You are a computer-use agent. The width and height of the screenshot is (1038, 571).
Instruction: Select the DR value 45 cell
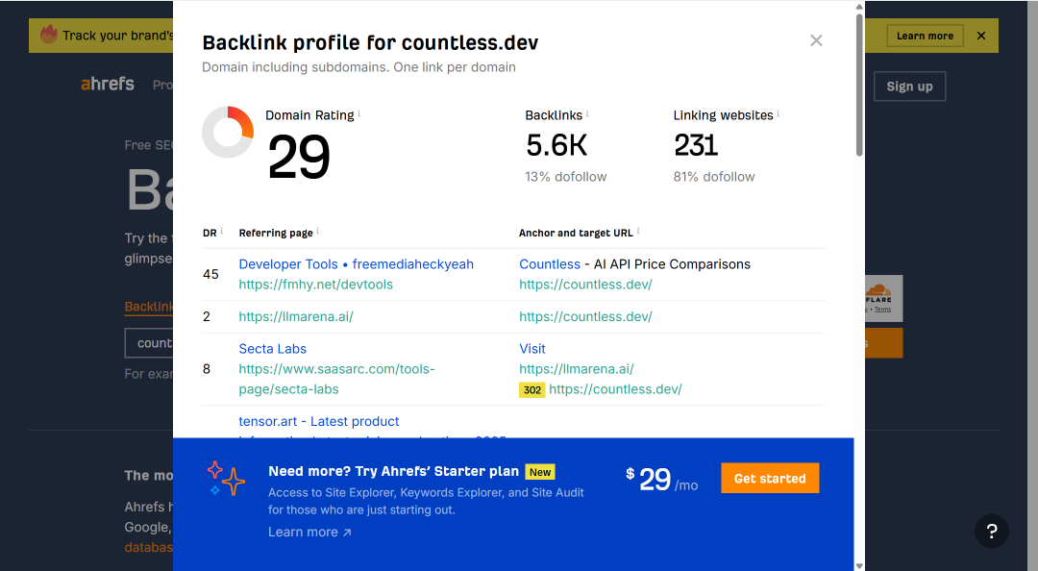coord(210,274)
